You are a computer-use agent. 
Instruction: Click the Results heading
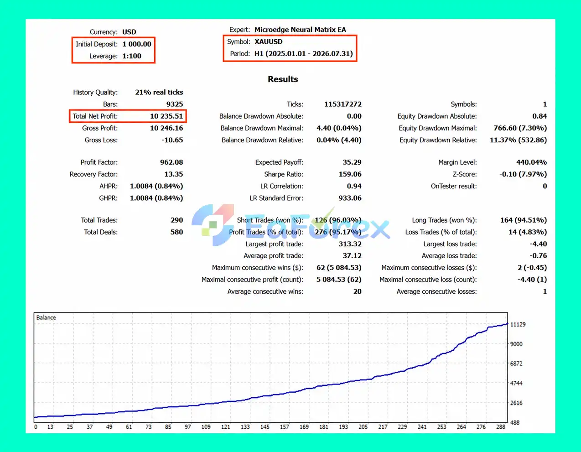tap(283, 79)
